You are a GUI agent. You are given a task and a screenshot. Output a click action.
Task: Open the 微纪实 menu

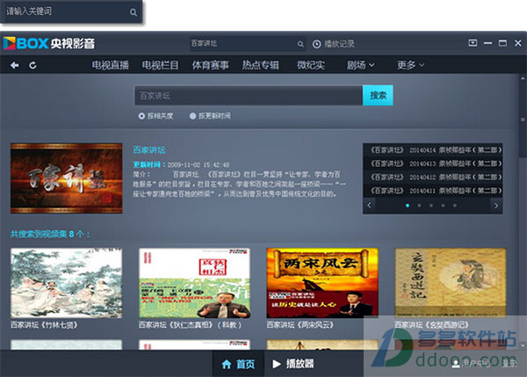coord(311,65)
